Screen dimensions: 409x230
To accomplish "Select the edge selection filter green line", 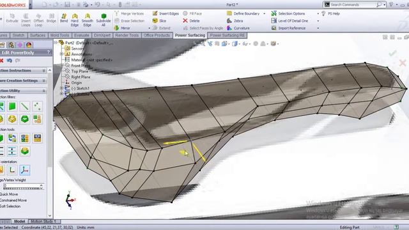I will pyautogui.click(x=24, y=106).
